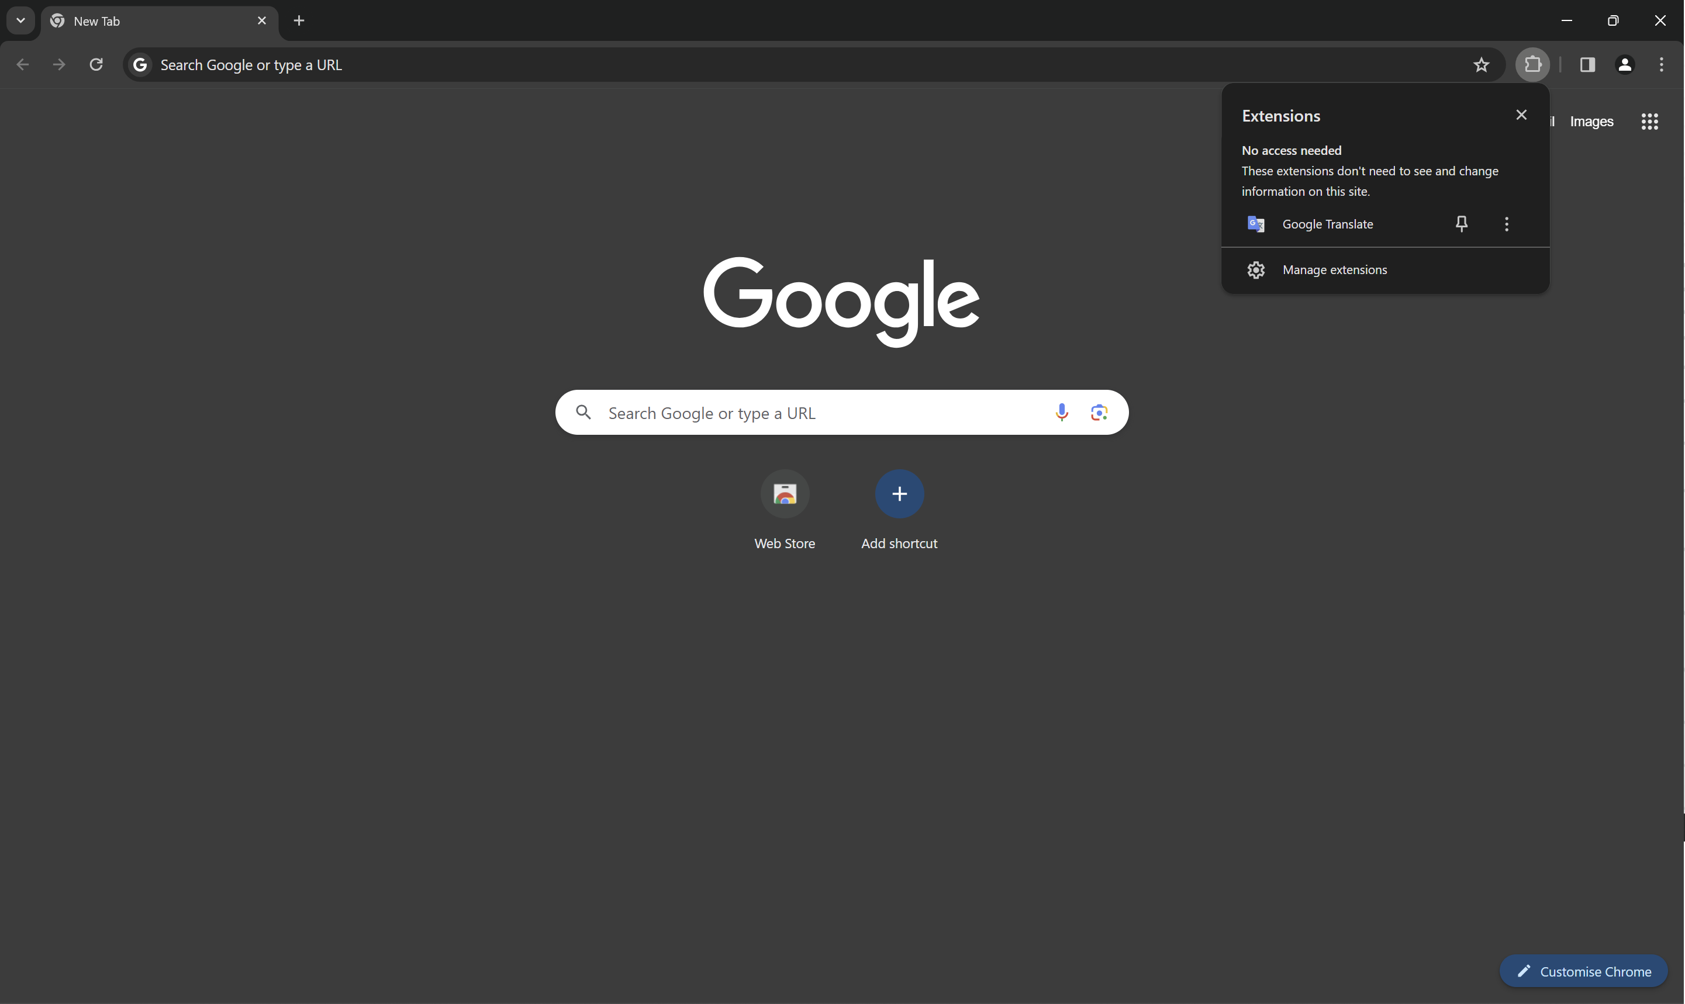Go back using the back arrow
Image resolution: width=1685 pixels, height=1004 pixels.
point(22,64)
